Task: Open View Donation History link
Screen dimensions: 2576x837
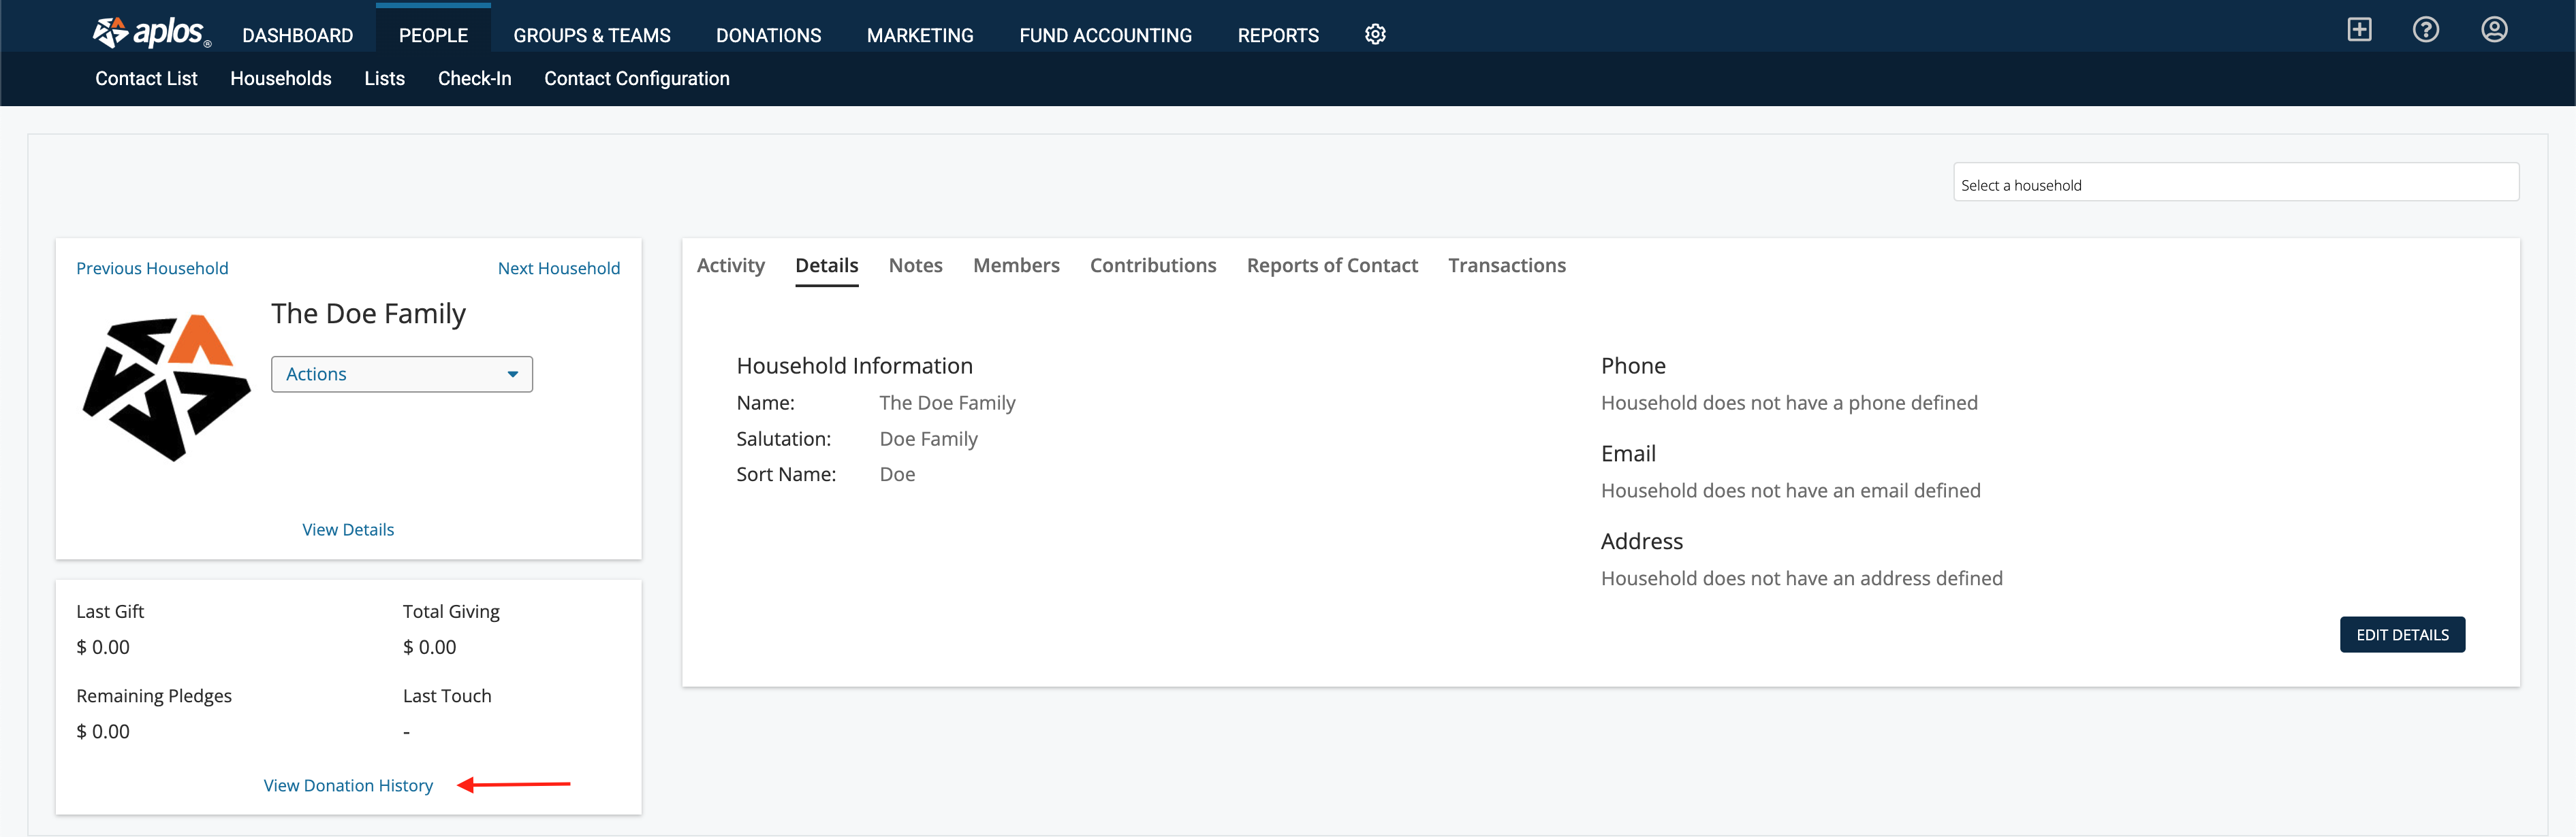Action: pos(348,786)
